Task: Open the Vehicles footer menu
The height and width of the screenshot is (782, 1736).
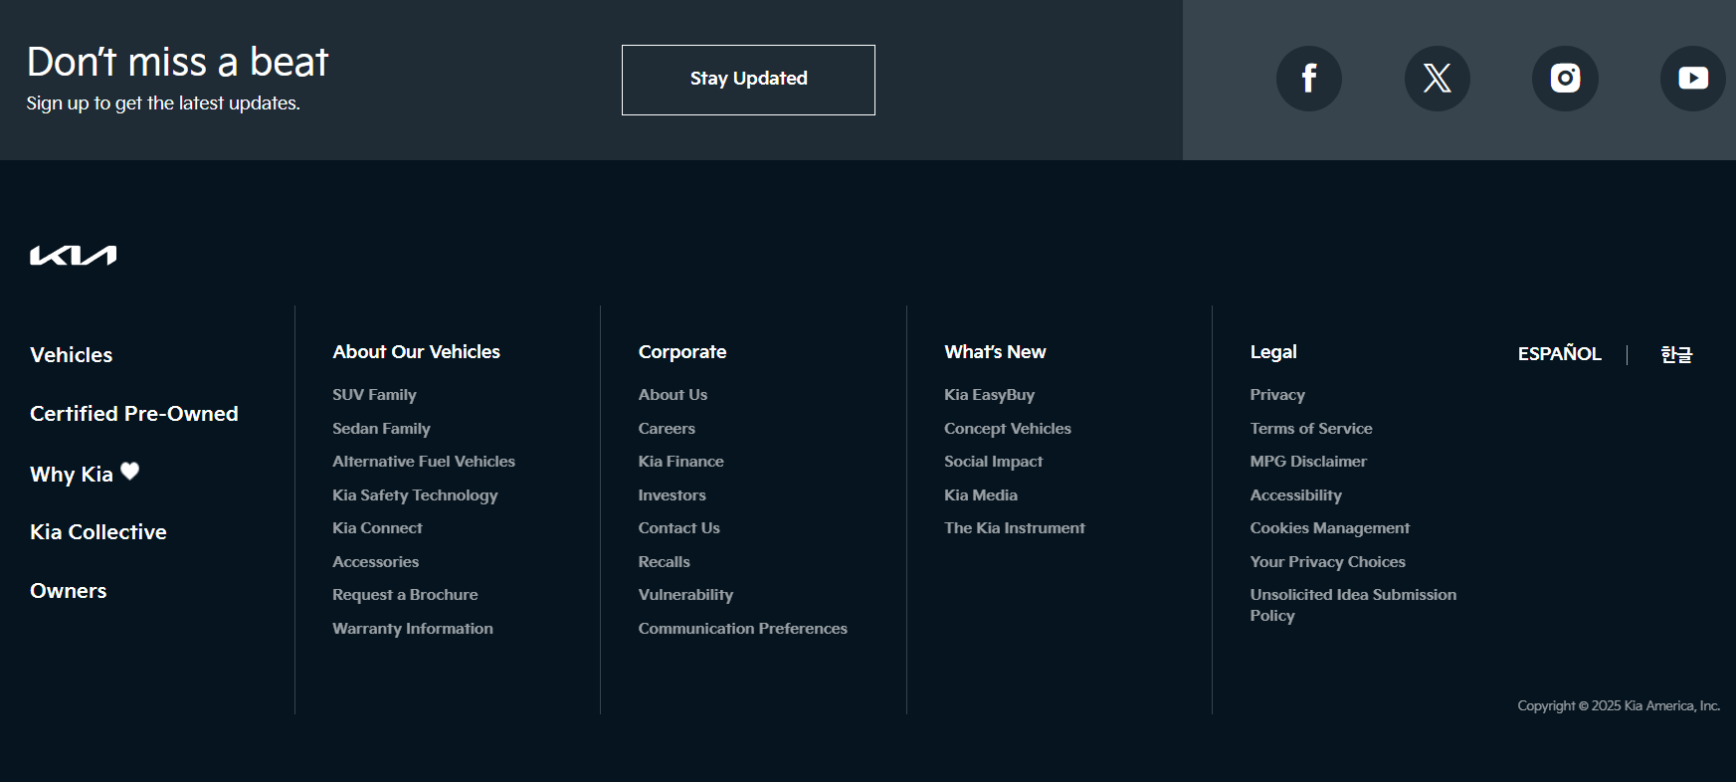Action: 72,355
